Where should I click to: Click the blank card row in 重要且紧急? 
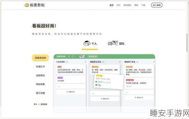pos(105,93)
